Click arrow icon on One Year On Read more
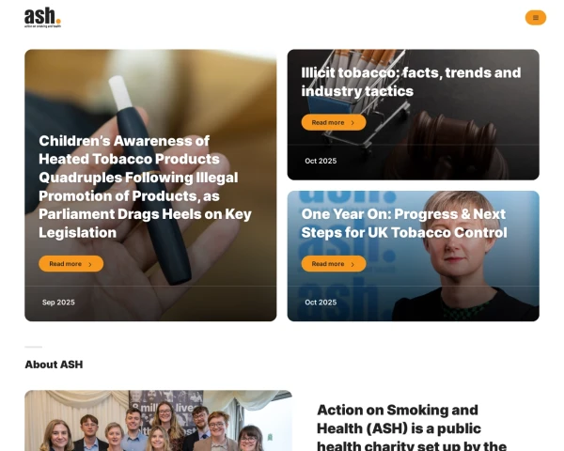 pos(352,264)
